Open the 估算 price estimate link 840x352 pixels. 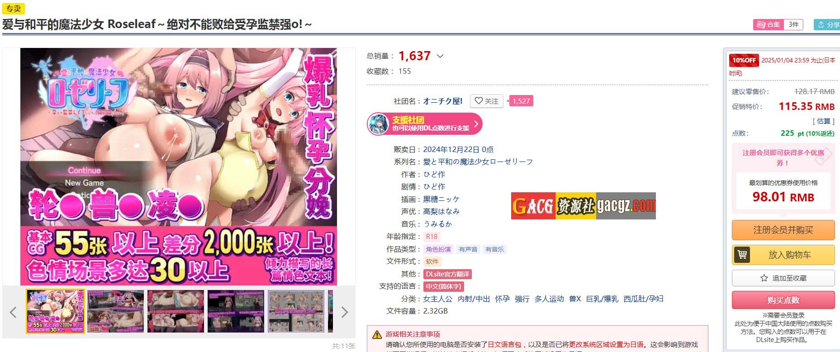pyautogui.click(x=823, y=121)
